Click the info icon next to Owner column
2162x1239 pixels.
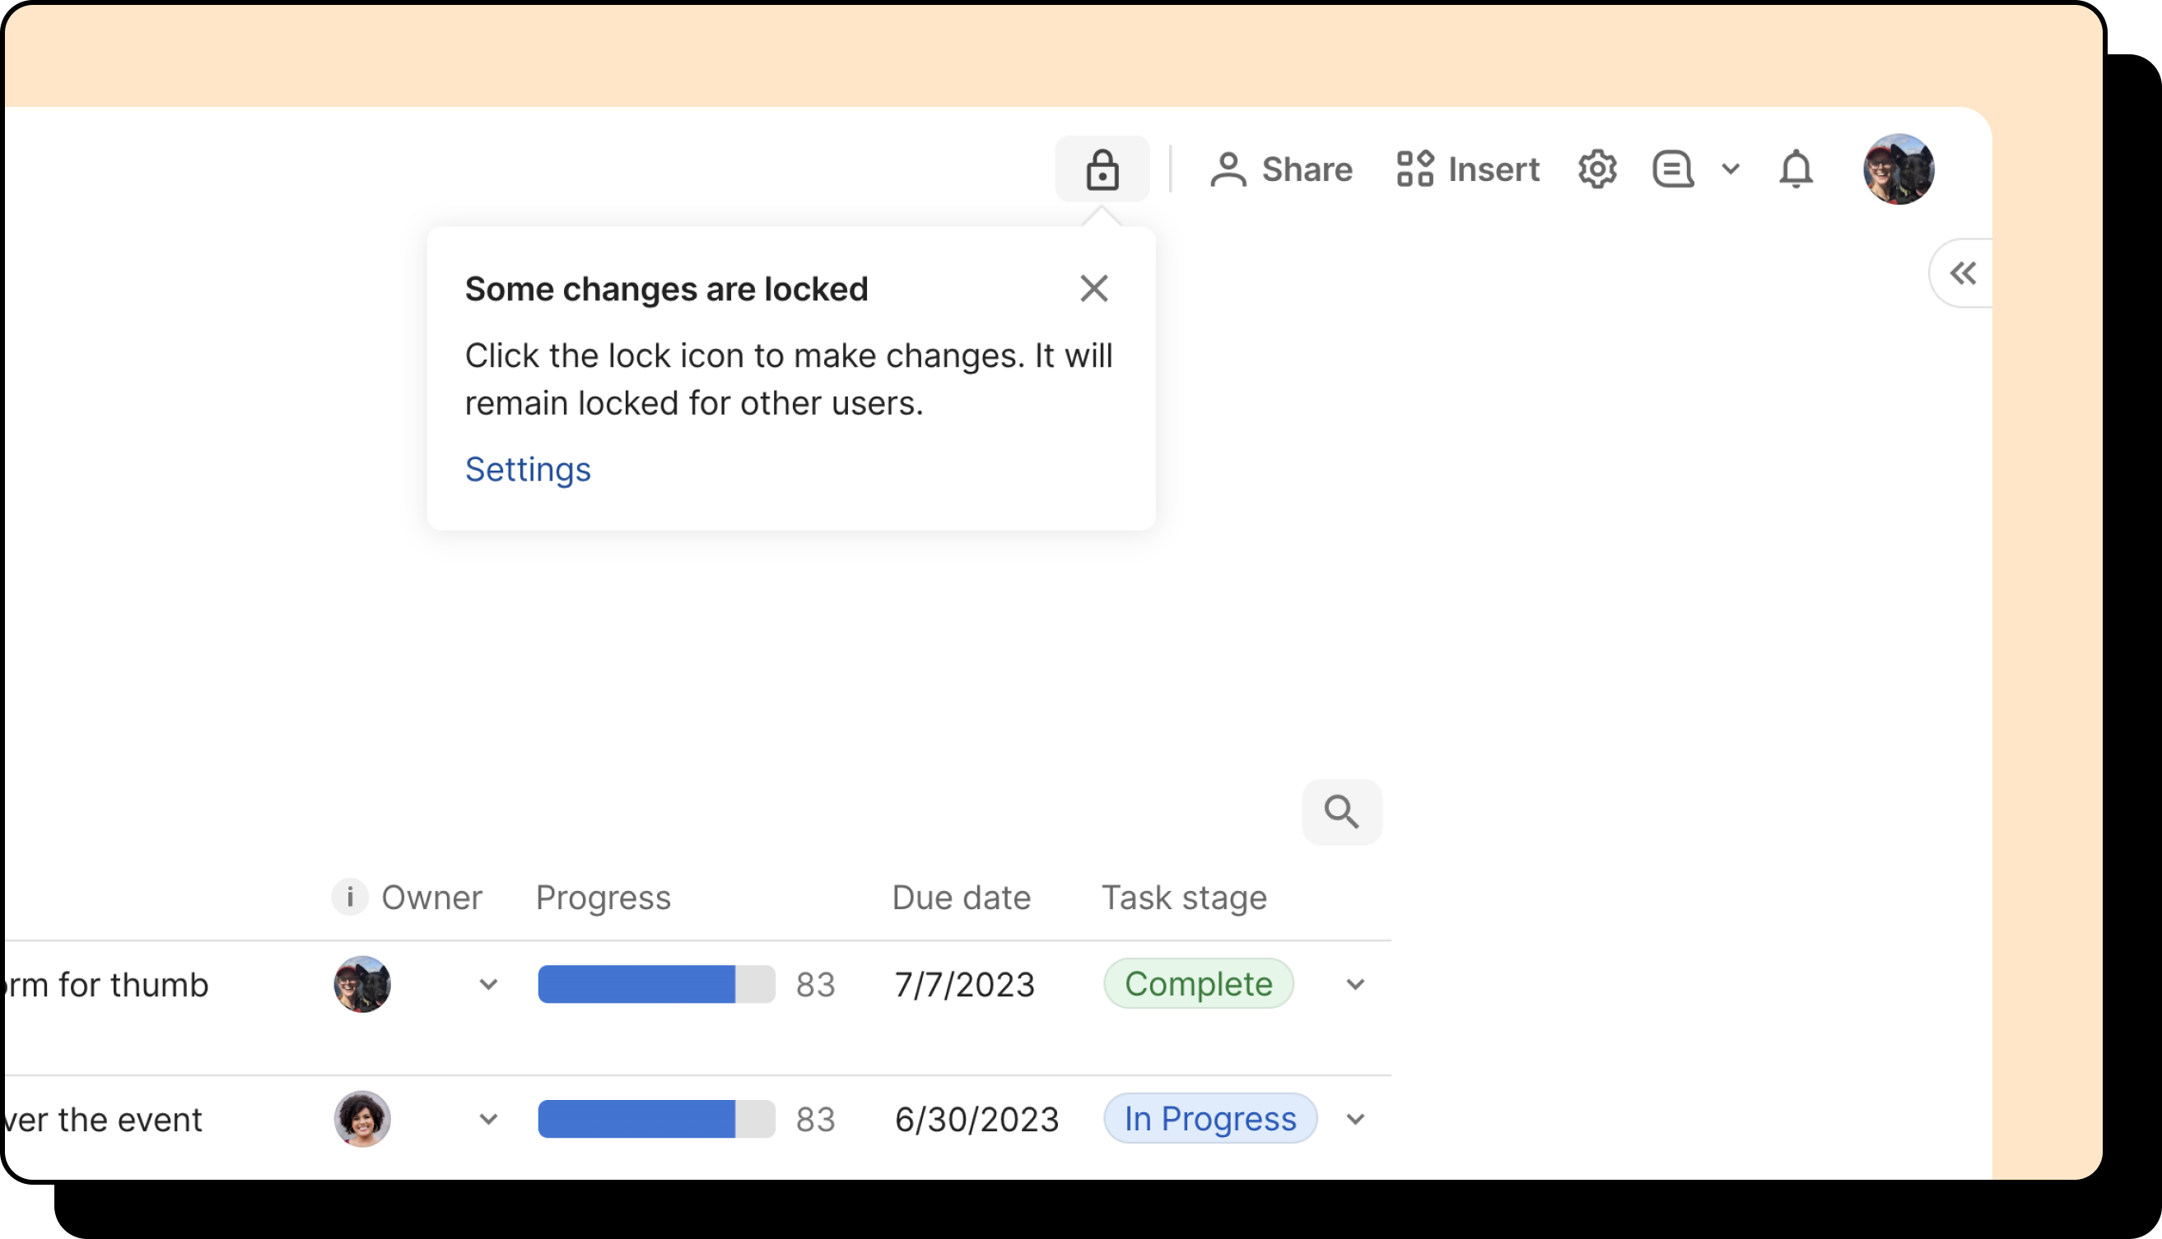pyautogui.click(x=350, y=897)
